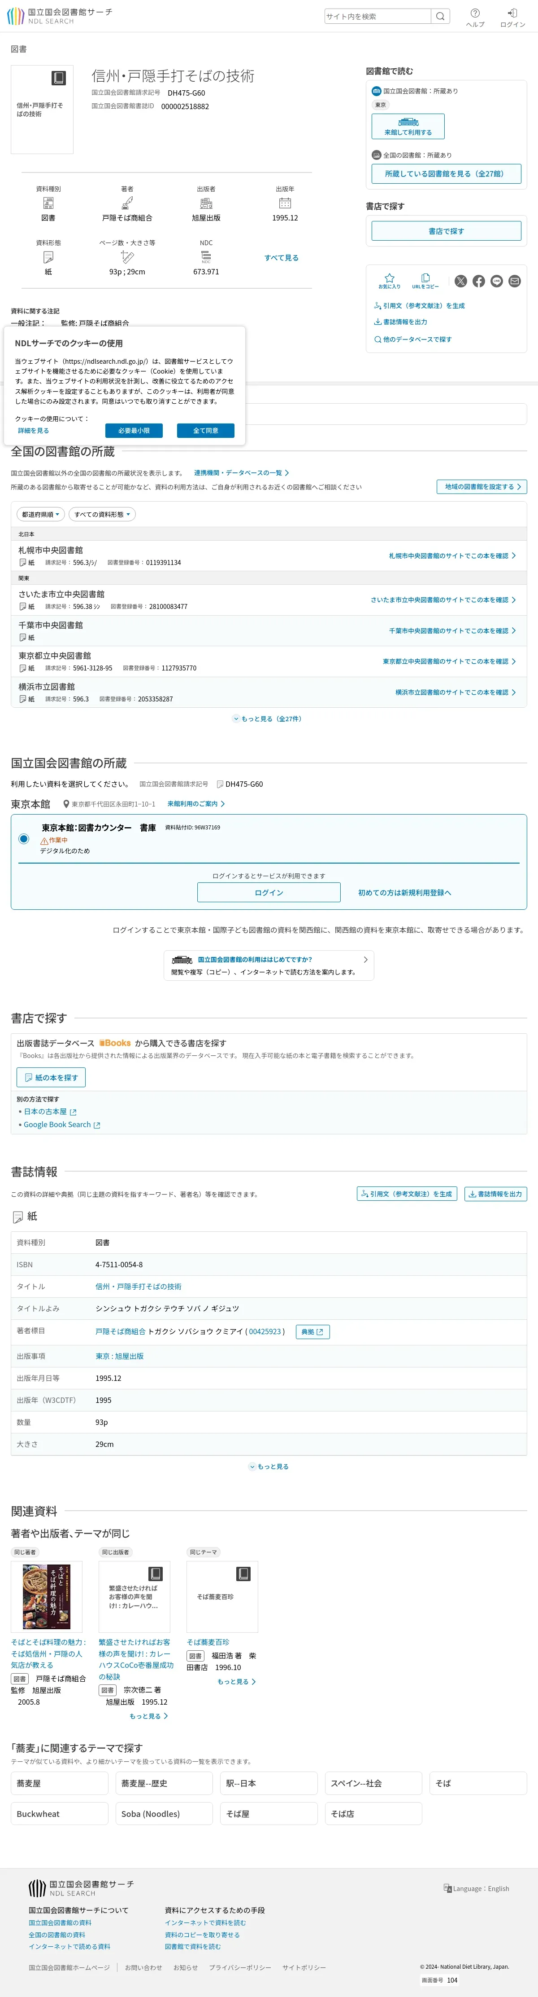The width and height of the screenshot is (538, 1997).
Task: Switch Language to English in footer
Action: [x=476, y=1888]
